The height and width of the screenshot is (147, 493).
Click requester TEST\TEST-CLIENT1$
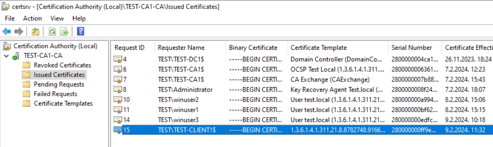187,130
